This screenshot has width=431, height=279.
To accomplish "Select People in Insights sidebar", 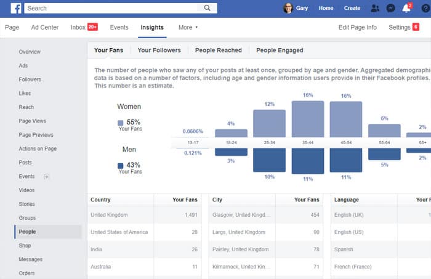I will [x=48, y=232].
